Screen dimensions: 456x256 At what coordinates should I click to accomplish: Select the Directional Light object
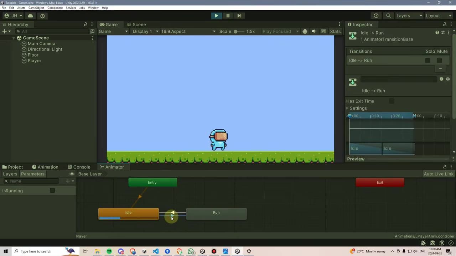pyautogui.click(x=45, y=49)
